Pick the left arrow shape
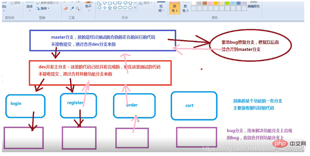The height and width of the screenshot is (156, 310). click(125, 3)
